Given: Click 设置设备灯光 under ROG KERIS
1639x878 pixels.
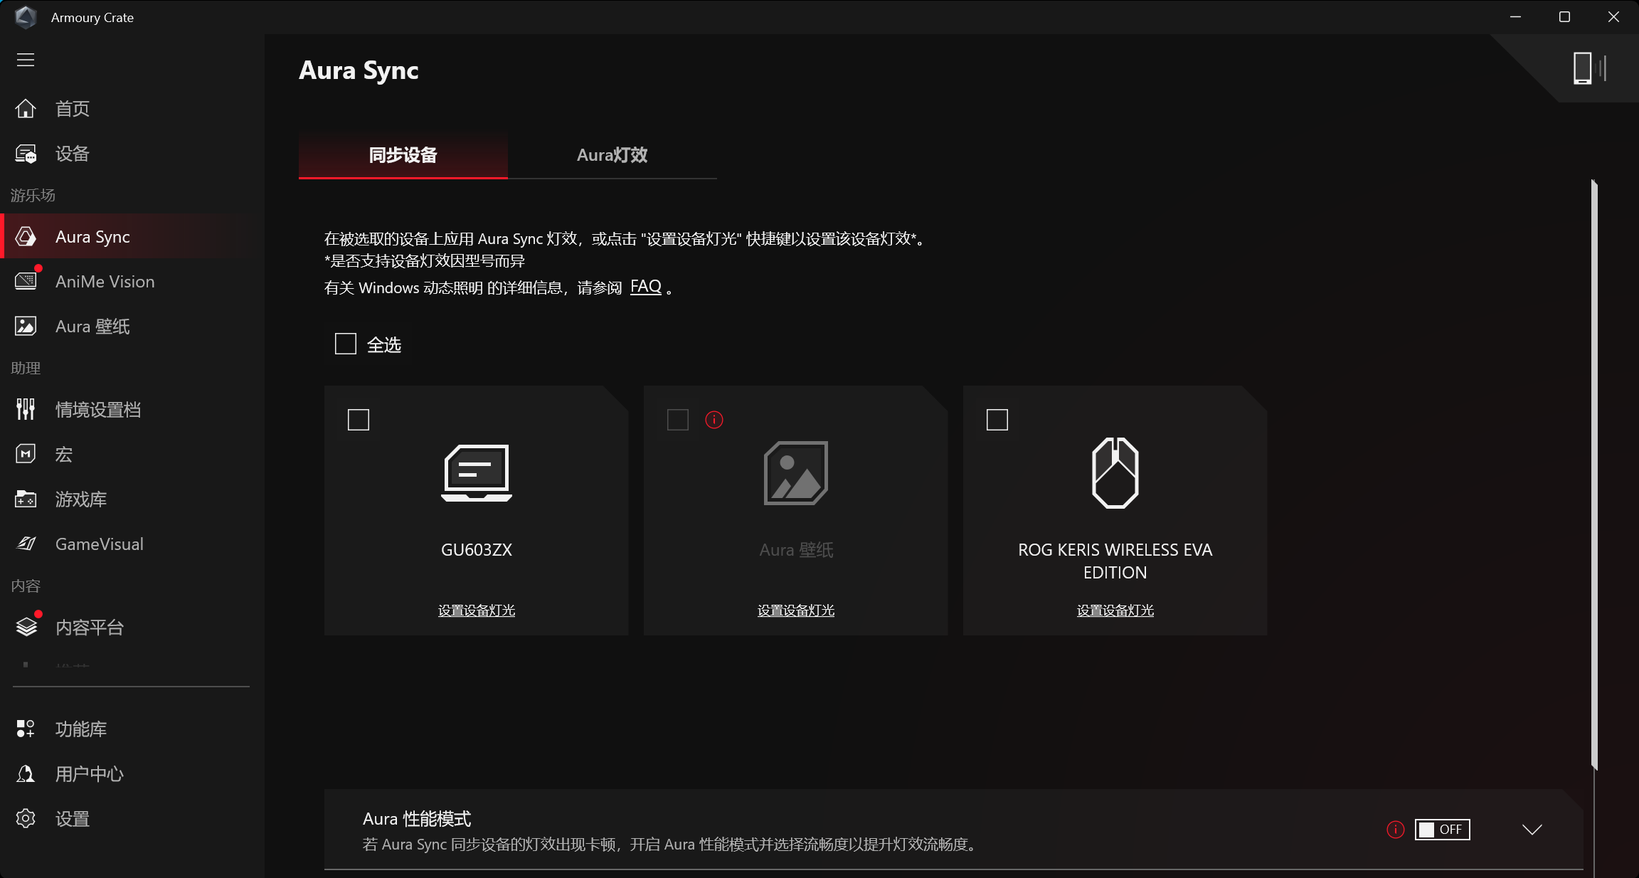Looking at the screenshot, I should pyautogui.click(x=1115, y=610).
